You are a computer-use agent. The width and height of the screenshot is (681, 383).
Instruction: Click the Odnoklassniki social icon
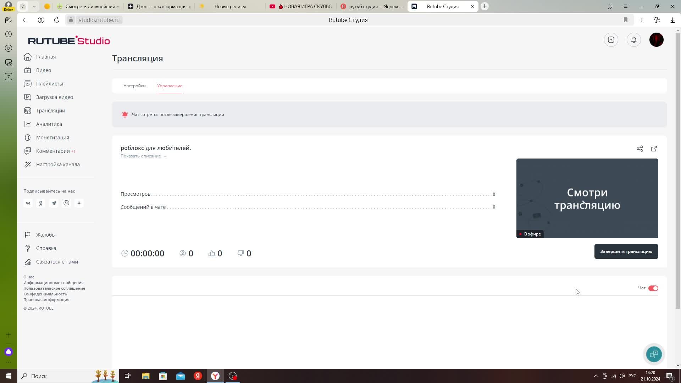tap(41, 203)
